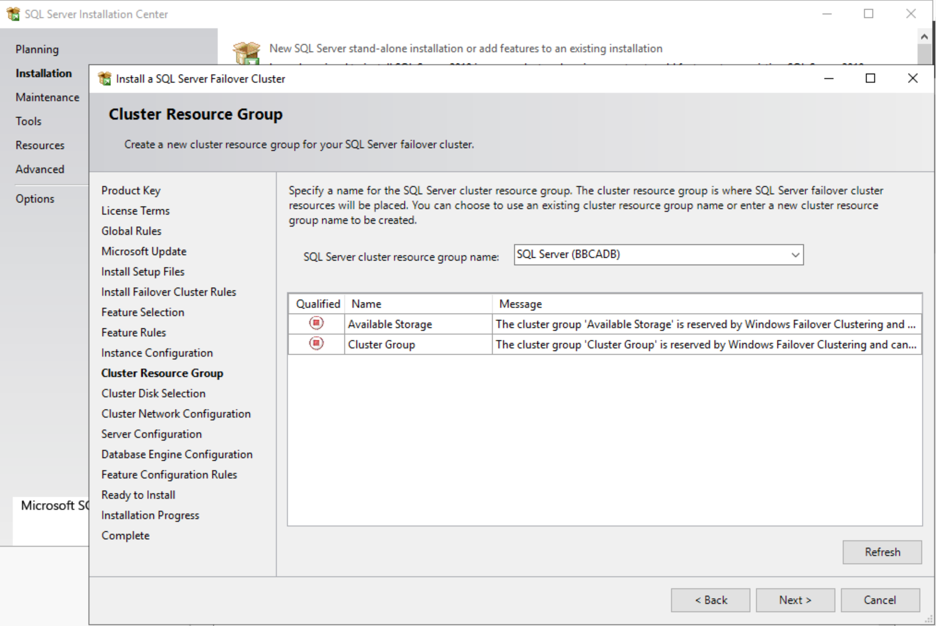Open the resource group name dropdown arrow
The width and height of the screenshot is (936, 626).
click(795, 255)
